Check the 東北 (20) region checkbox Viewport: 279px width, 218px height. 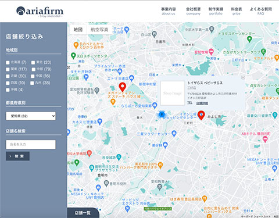point(33,63)
